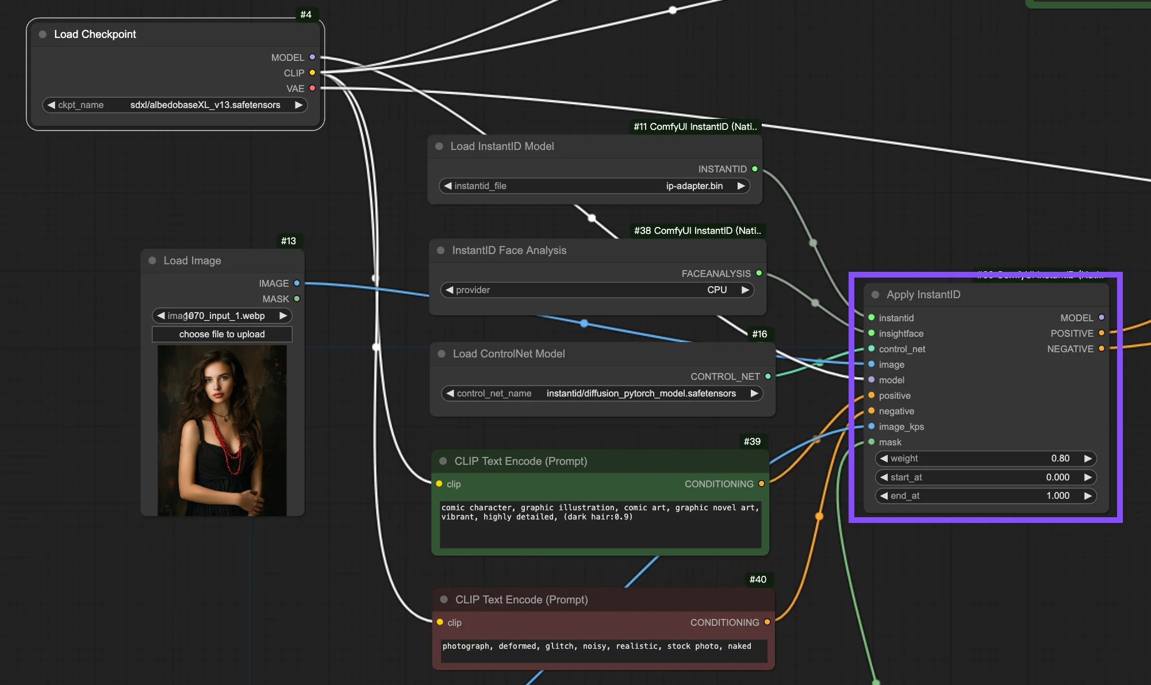Click the weight value field 0.80
This screenshot has height=685, width=1151.
point(986,459)
